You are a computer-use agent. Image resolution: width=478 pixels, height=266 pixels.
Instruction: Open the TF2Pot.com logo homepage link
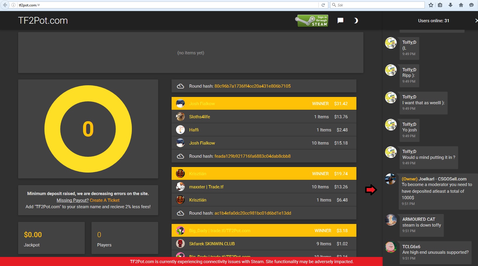[43, 20]
